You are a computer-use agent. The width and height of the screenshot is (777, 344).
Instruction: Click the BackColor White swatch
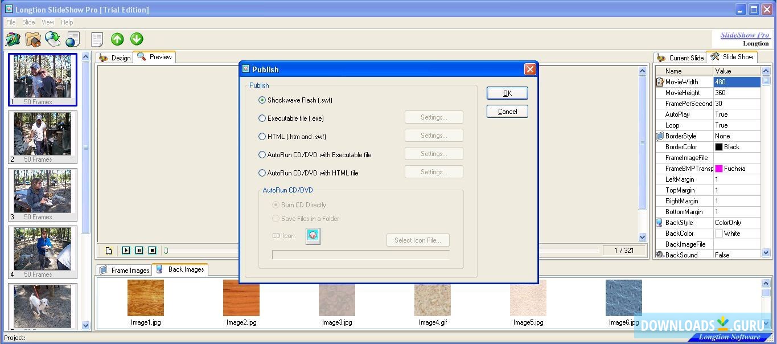719,234
